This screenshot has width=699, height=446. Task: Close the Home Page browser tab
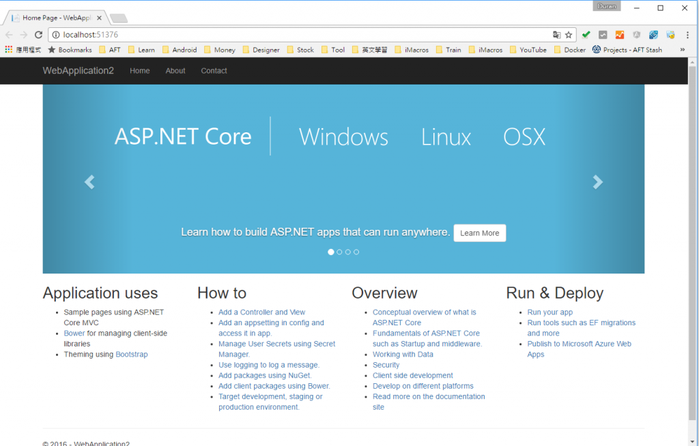point(99,18)
